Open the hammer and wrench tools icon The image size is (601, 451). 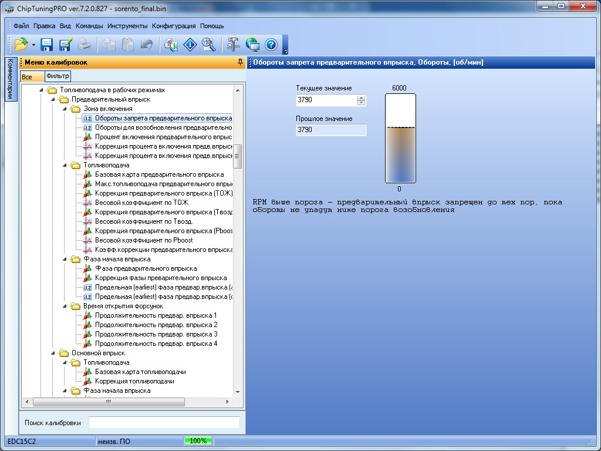(x=234, y=44)
